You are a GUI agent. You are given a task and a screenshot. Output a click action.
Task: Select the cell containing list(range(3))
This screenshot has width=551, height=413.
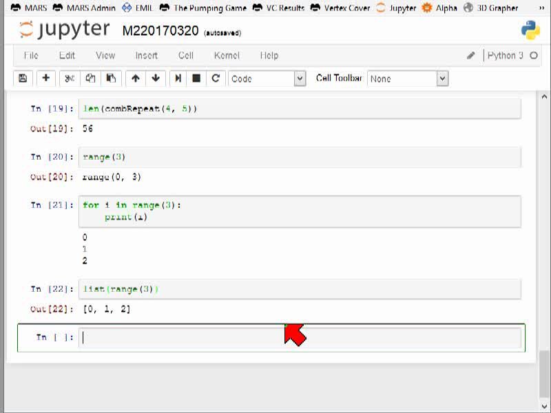300,289
